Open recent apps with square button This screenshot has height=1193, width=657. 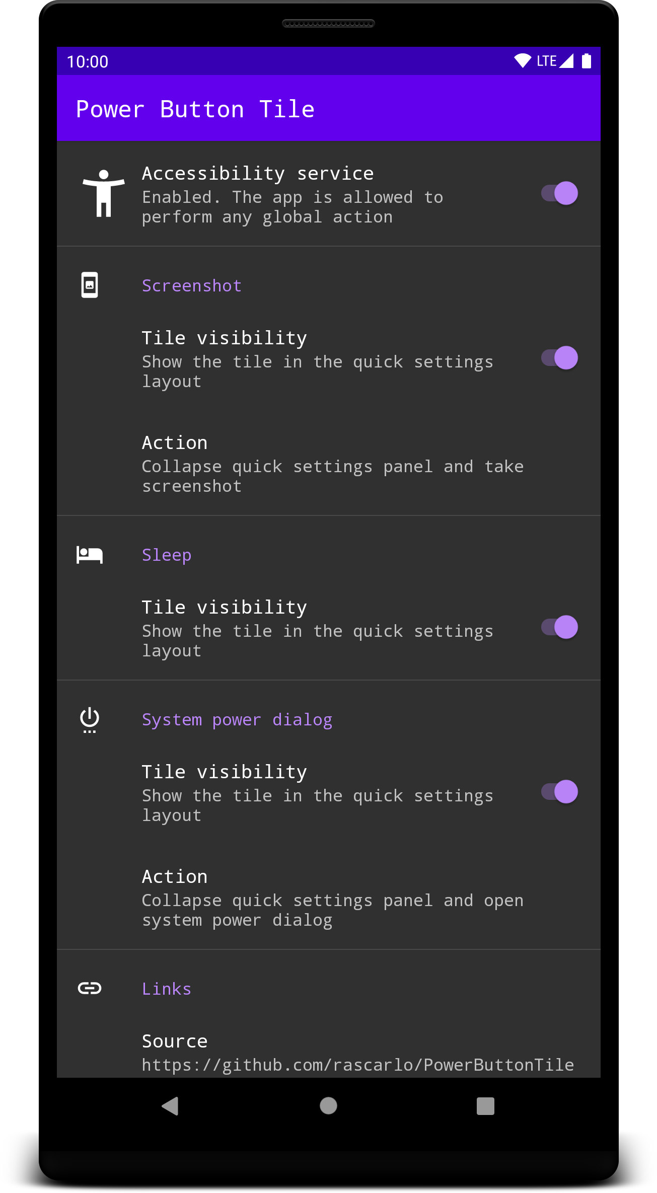pos(485,1106)
